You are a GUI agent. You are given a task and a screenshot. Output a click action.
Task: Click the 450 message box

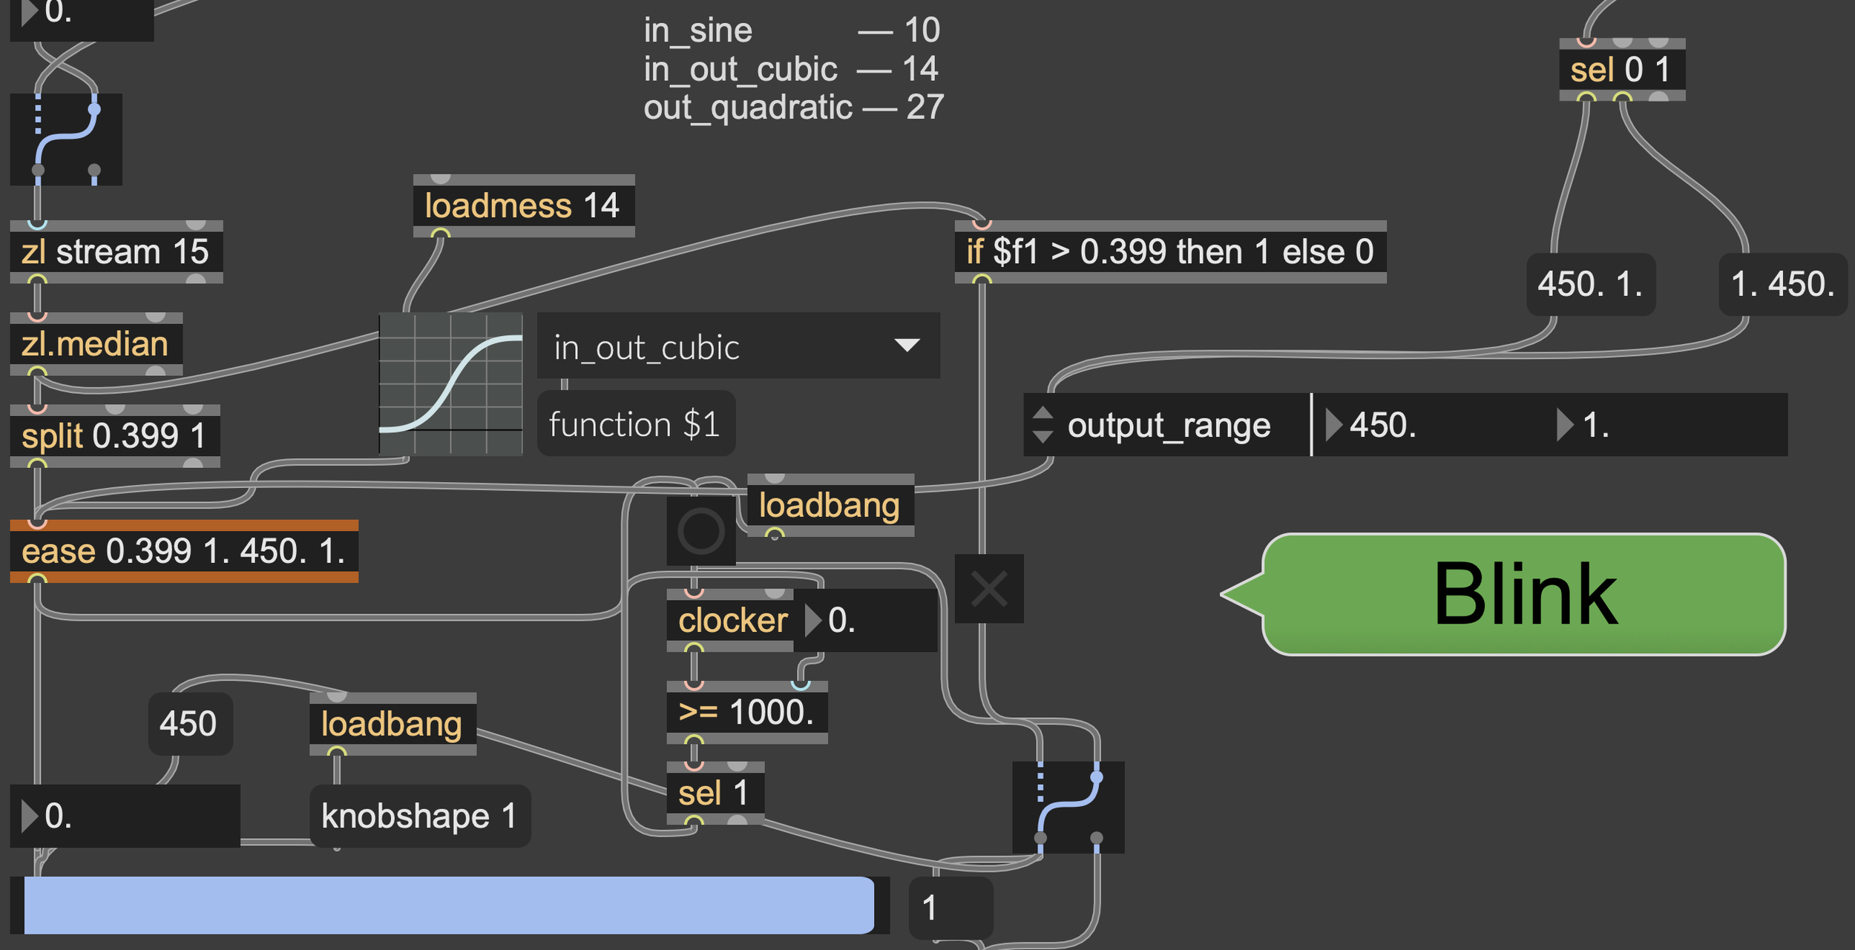(x=189, y=724)
